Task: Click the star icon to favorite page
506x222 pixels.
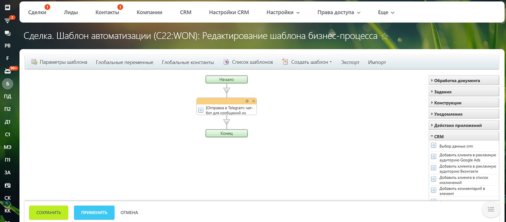Action: tap(384, 36)
